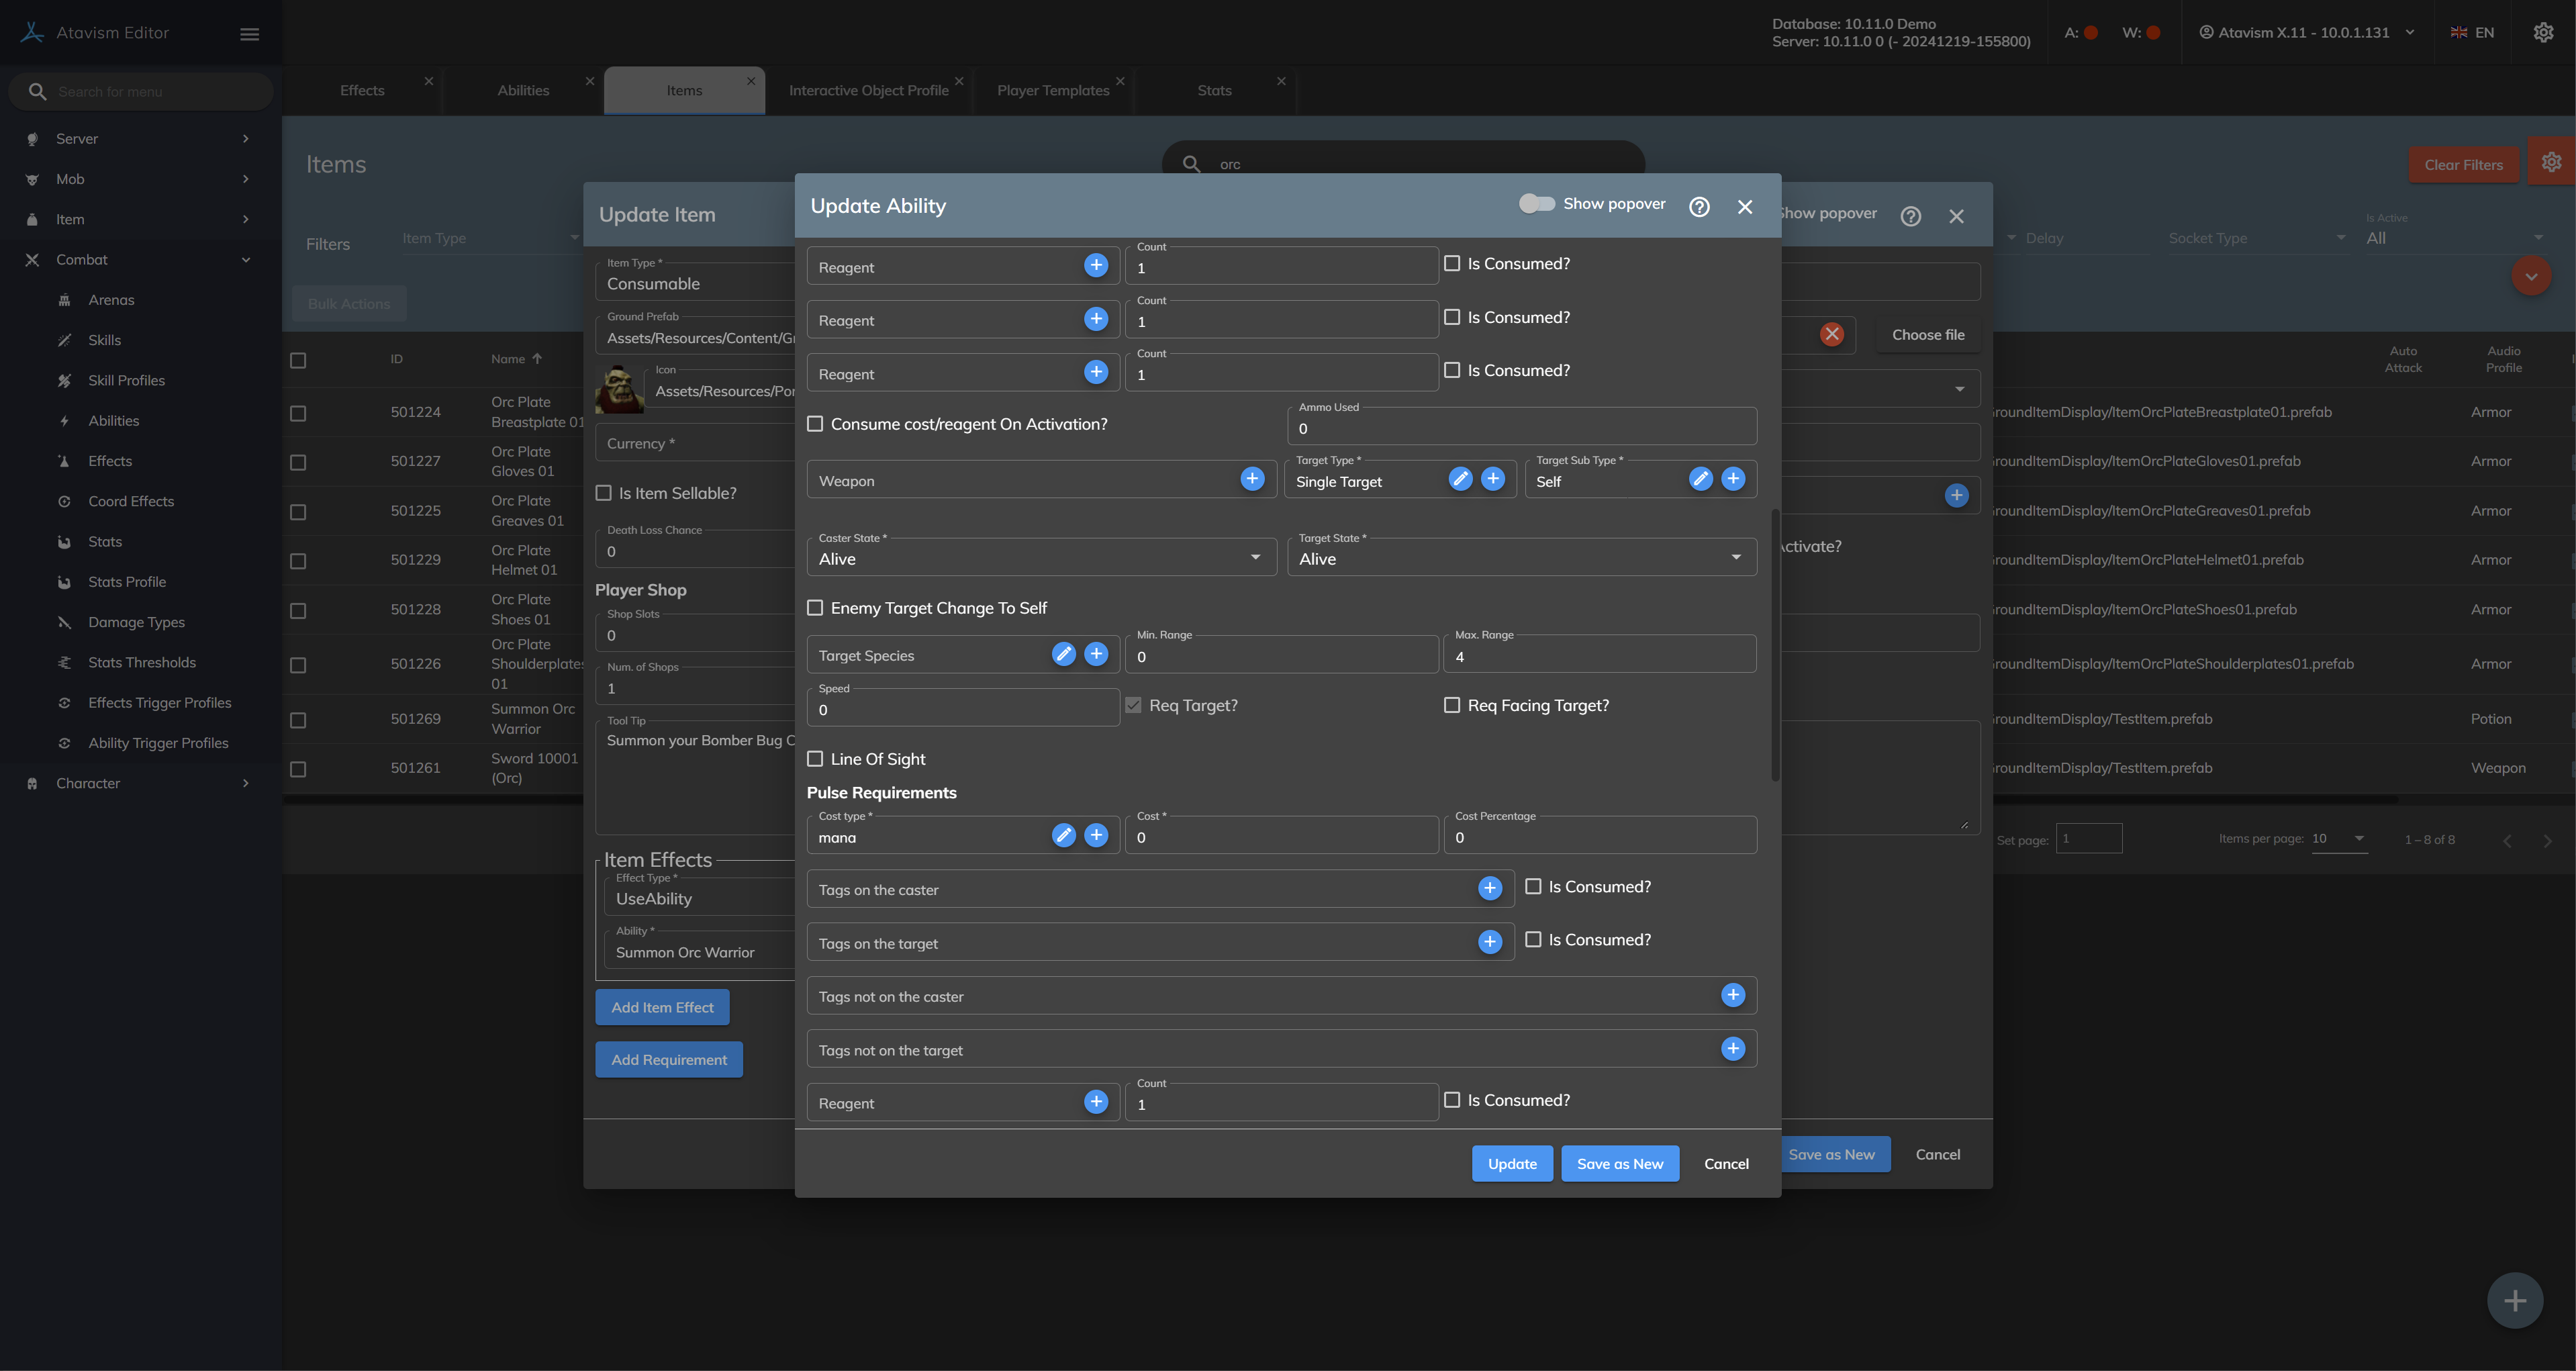The image size is (2576, 1371).
Task: Click edit pencil for Target Species
Action: [x=1063, y=654]
